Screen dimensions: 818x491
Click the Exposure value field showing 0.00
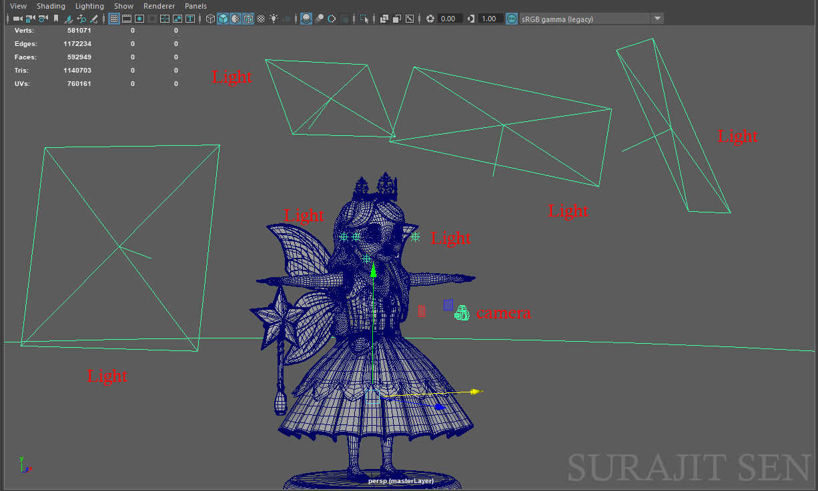(448, 19)
